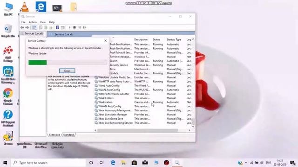
Task: Click the Refresh toolbar icon
Action: [46, 27]
